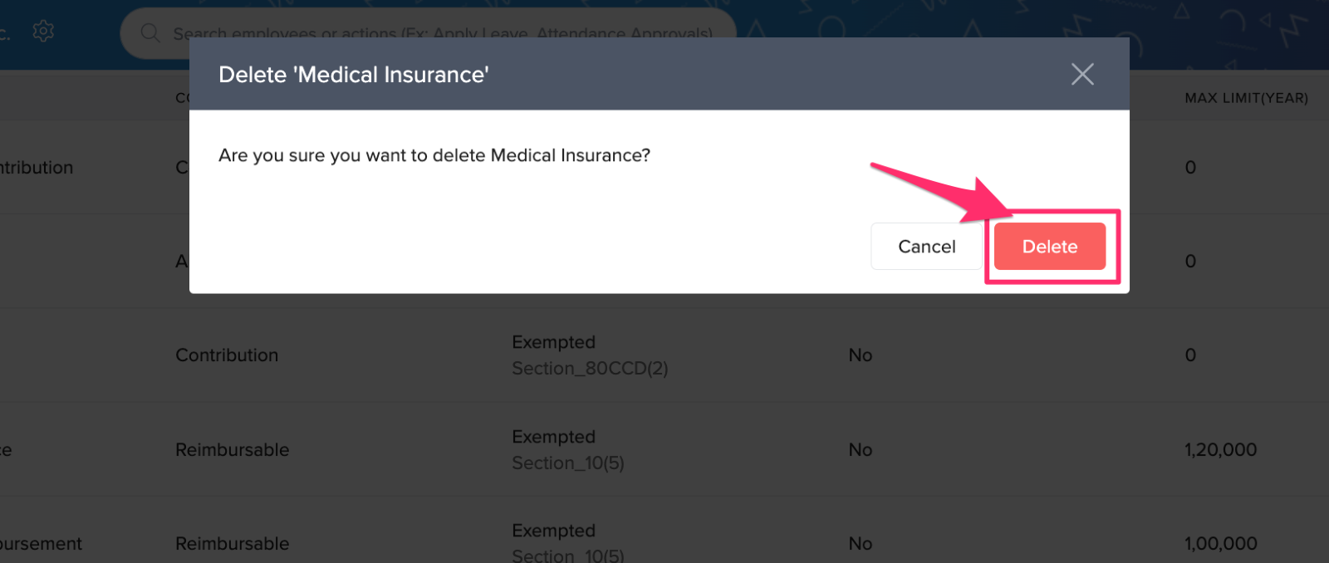Image resolution: width=1329 pixels, height=563 pixels.
Task: Click Exempted Section_10(5) in 1,20,000 row
Action: (x=567, y=449)
